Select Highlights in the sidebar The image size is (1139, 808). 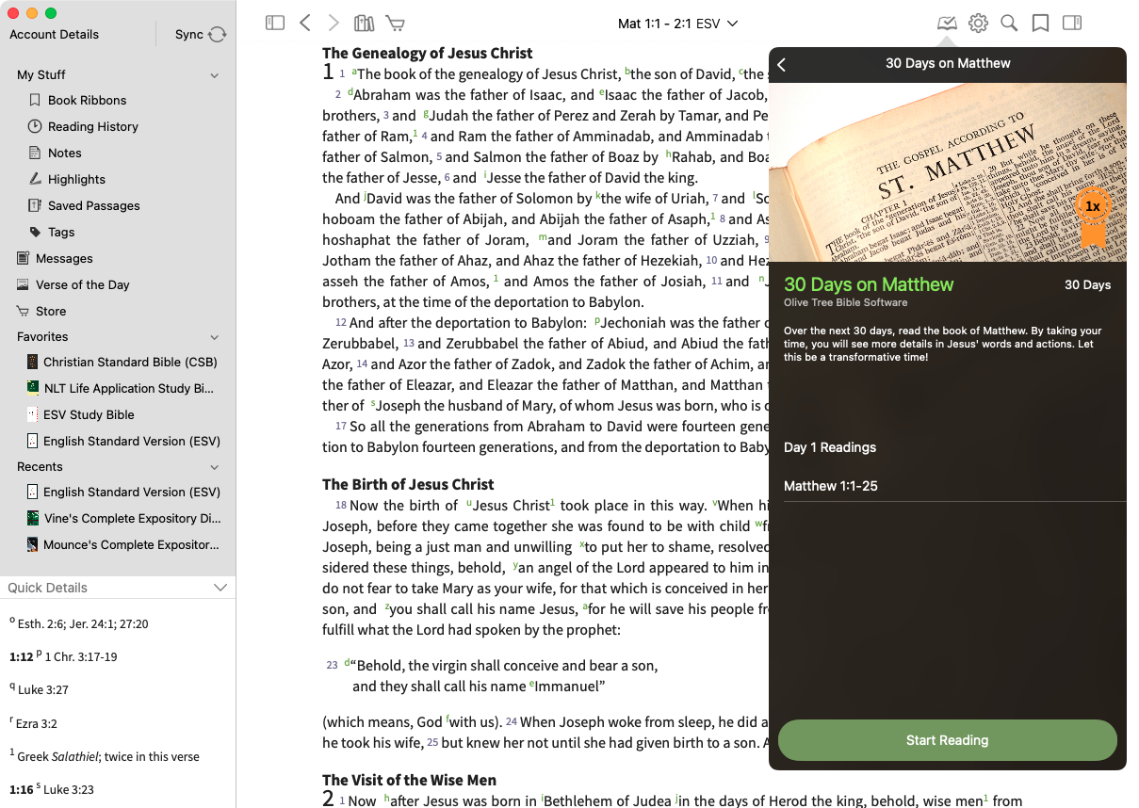pos(76,179)
